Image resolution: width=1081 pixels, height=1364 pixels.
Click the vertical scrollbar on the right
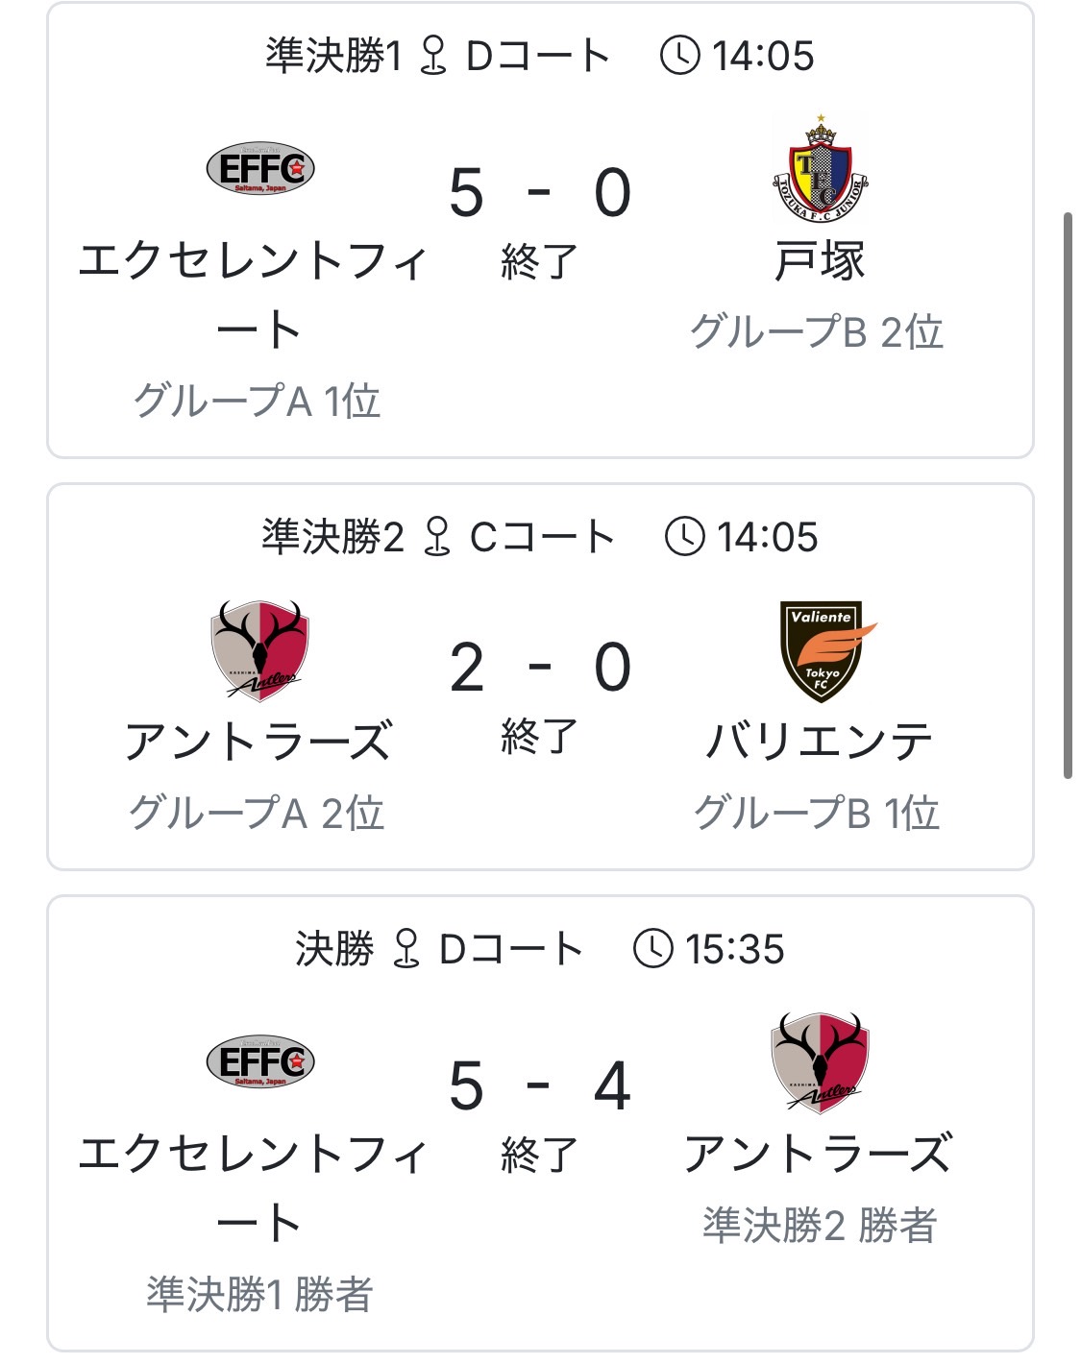tap(1068, 496)
